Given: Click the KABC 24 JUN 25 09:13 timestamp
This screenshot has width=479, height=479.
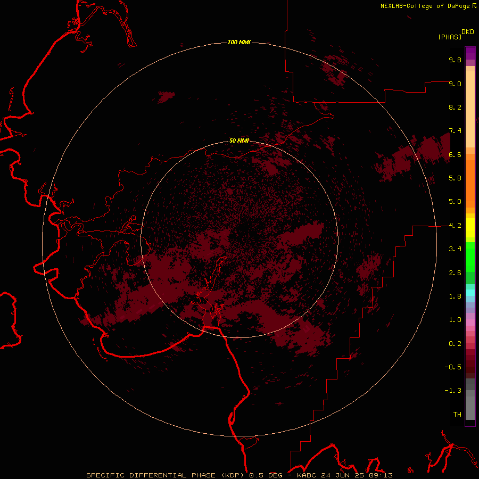Looking at the screenshot, I should coord(344,475).
